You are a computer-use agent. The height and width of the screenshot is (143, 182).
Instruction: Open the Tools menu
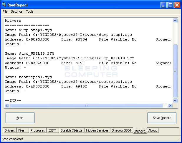pos(30,11)
